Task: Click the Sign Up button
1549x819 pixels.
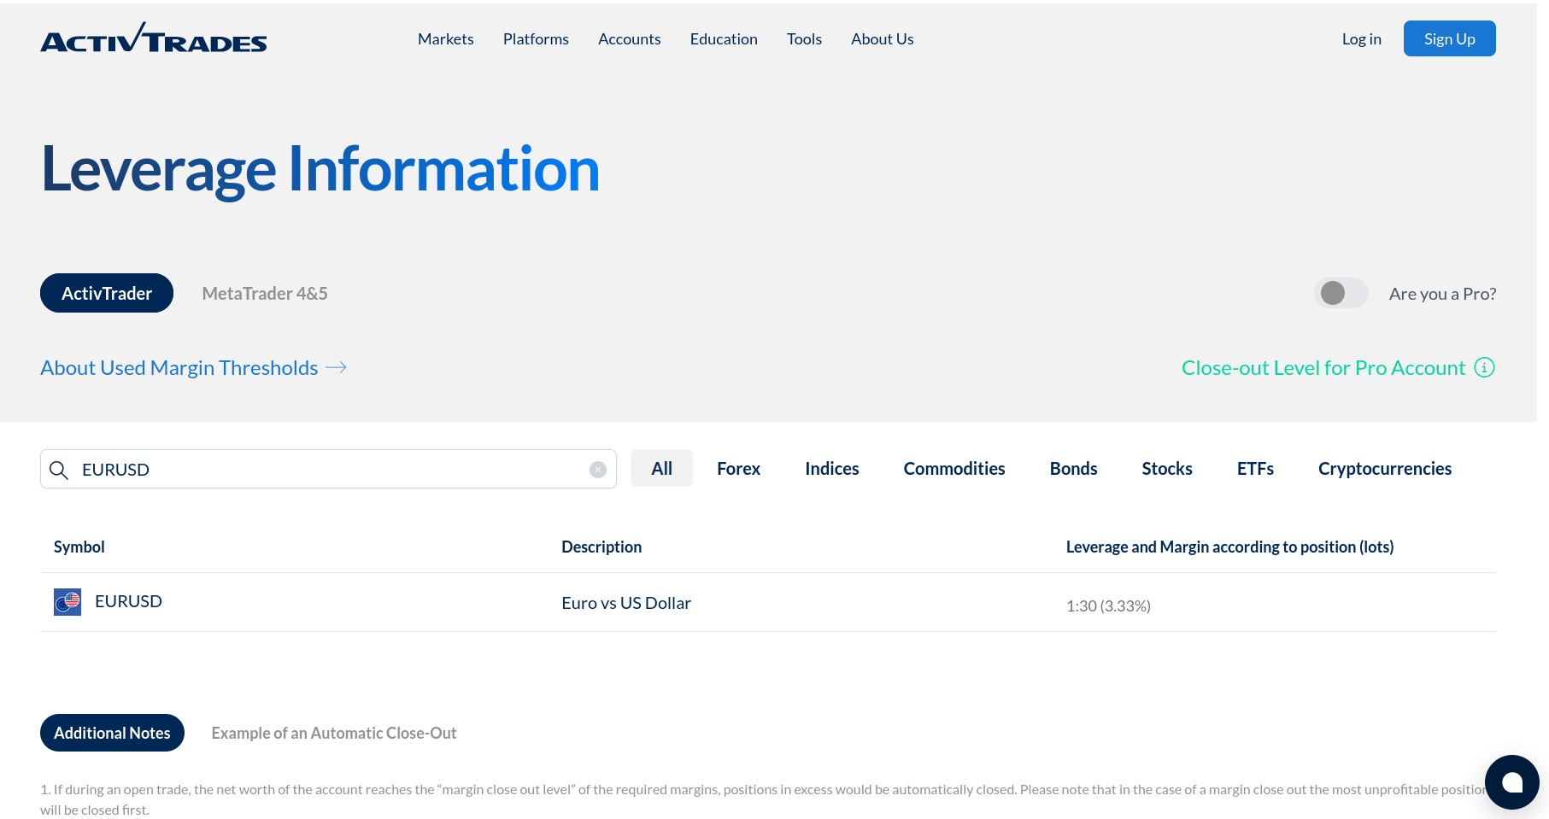Action: coord(1450,38)
